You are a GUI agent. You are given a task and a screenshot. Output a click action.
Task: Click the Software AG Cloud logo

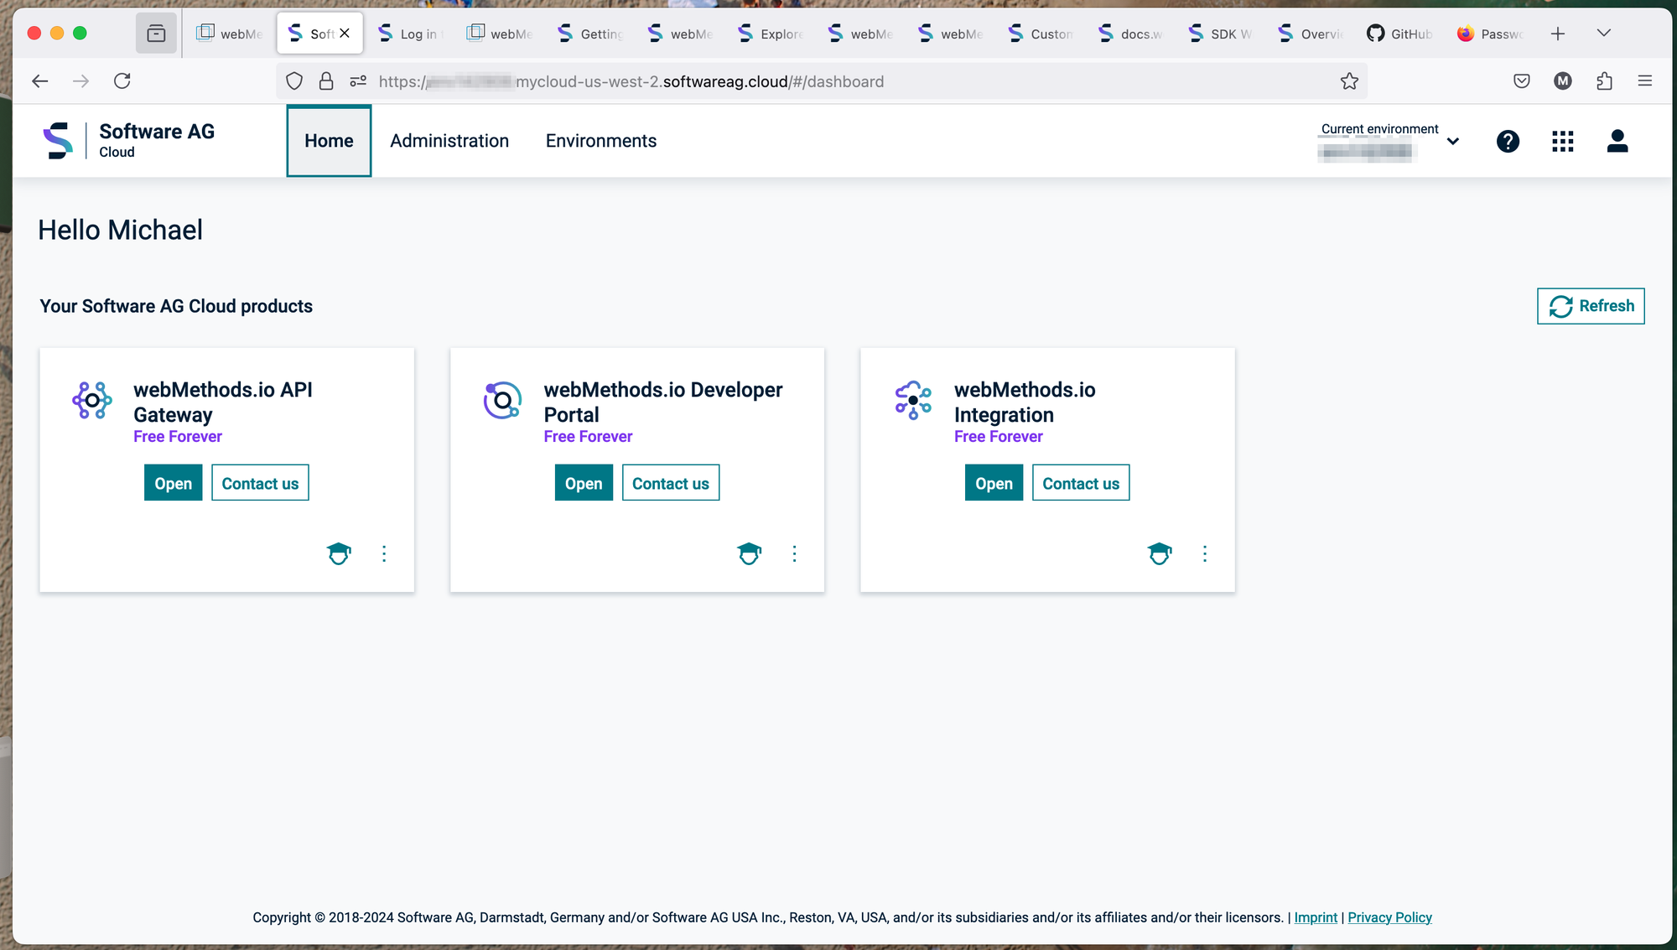pyautogui.click(x=129, y=140)
